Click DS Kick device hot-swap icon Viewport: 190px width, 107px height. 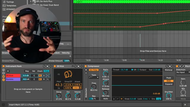75,66
